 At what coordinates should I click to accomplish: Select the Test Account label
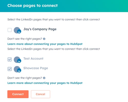[33, 58]
